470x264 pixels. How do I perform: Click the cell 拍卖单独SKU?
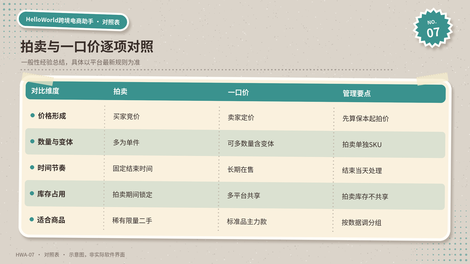362,145
